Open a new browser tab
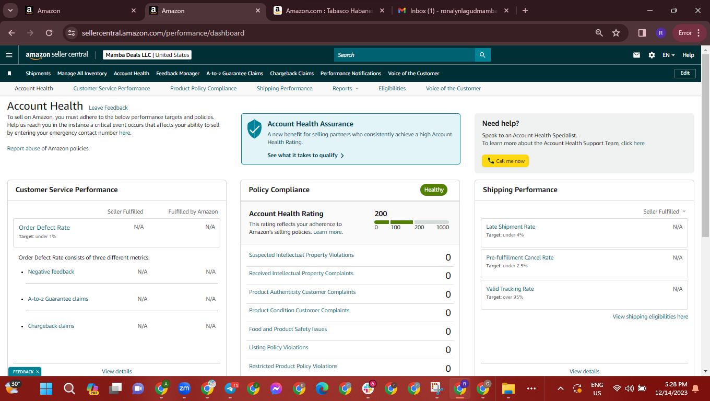This screenshot has height=401, width=710. click(525, 10)
